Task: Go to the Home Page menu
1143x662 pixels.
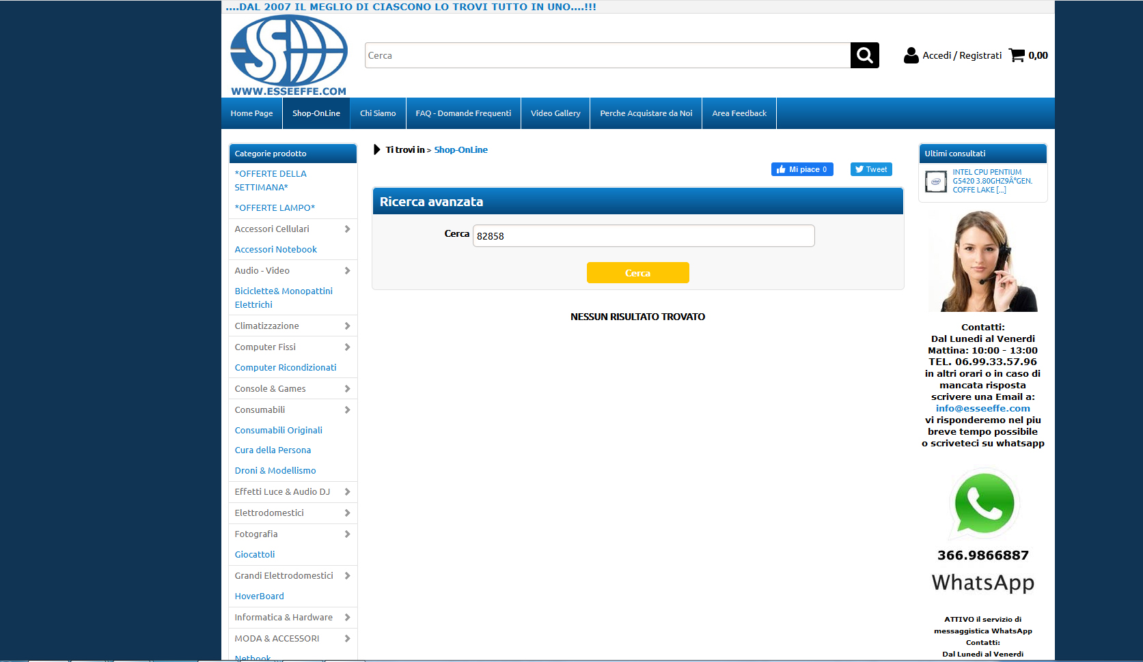Action: (x=251, y=113)
